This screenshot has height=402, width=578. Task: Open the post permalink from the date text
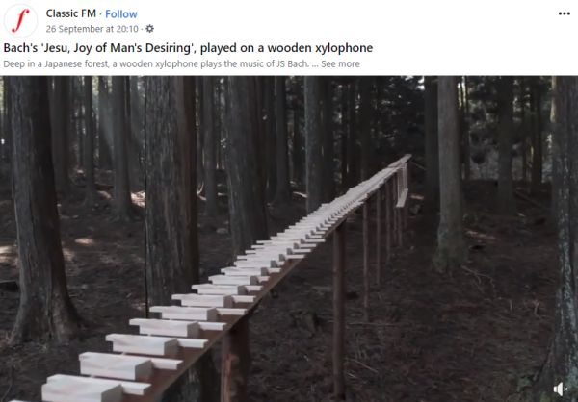pyautogui.click(x=92, y=29)
